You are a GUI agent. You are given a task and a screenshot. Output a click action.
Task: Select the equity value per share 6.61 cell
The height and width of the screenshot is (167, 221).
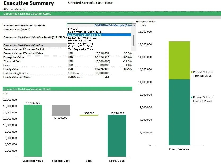point(106,77)
